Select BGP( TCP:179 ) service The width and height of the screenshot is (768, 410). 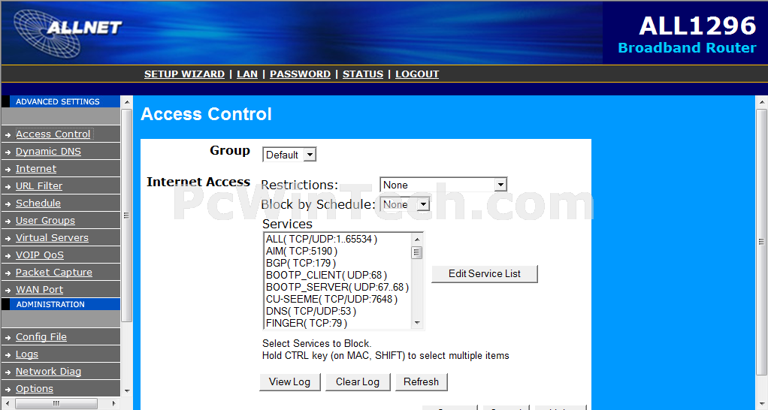[x=301, y=264]
